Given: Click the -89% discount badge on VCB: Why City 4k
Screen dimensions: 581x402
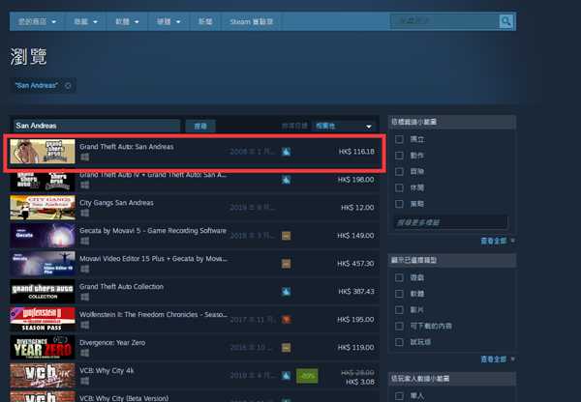Looking at the screenshot, I should tap(307, 374).
